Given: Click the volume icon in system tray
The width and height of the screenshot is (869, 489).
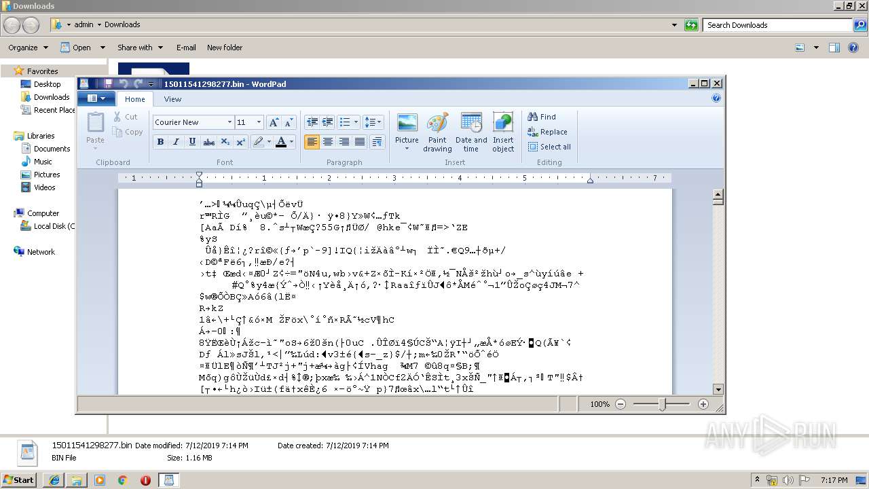Looking at the screenshot, I should 787,480.
